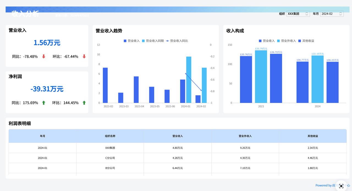
Task: Click the 4.46万元 cell in the table
Action: (x=313, y=158)
